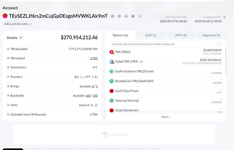The height and width of the screenshot is (150, 234).
Task: Open the 9pay.org (9pay.org) token link
Action: click(x=127, y=100)
